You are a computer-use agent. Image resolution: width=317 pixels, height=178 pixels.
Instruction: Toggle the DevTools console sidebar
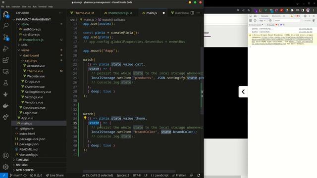pos(251,21)
